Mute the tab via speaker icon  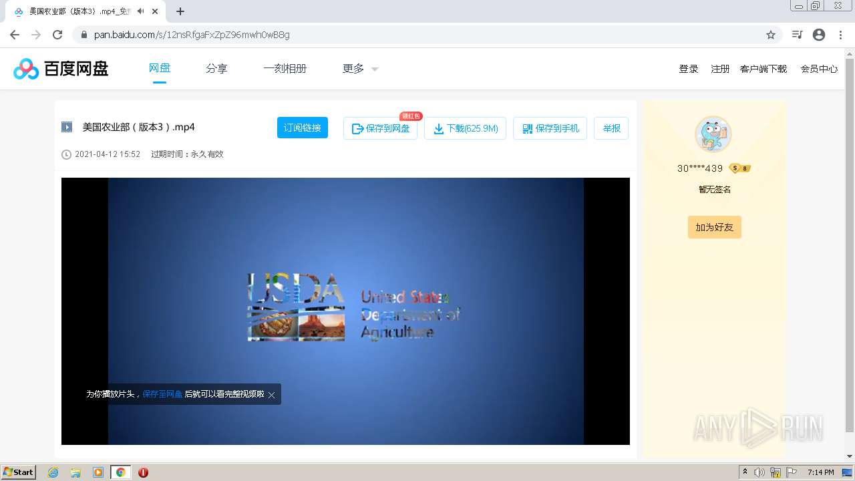coord(140,11)
